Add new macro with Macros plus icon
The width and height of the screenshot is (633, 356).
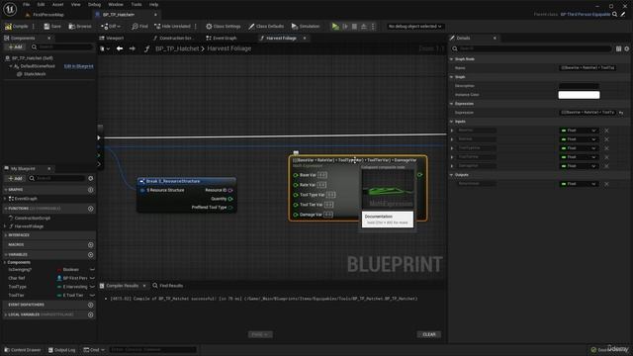tap(91, 245)
